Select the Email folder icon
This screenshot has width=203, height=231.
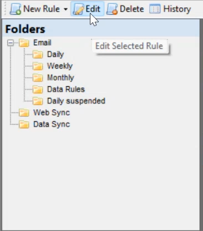click(24, 43)
